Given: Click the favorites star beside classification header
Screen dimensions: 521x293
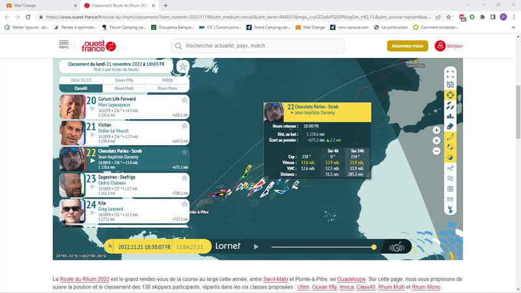Looking at the screenshot, I should (183, 67).
